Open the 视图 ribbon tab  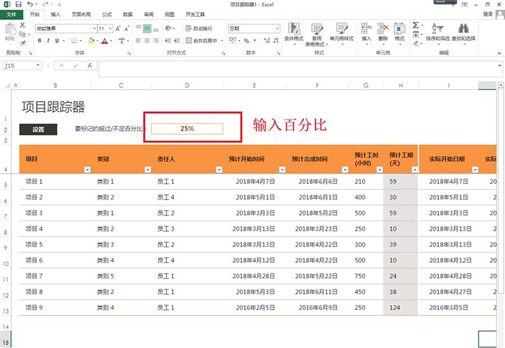tap(169, 15)
